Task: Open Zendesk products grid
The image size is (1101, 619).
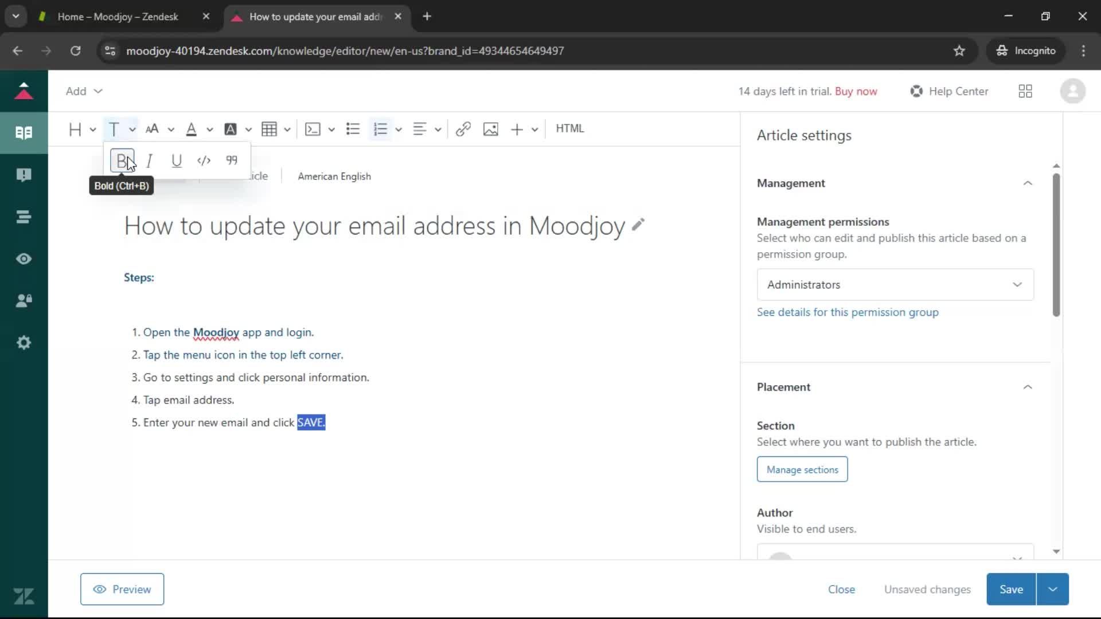Action: tap(1025, 92)
